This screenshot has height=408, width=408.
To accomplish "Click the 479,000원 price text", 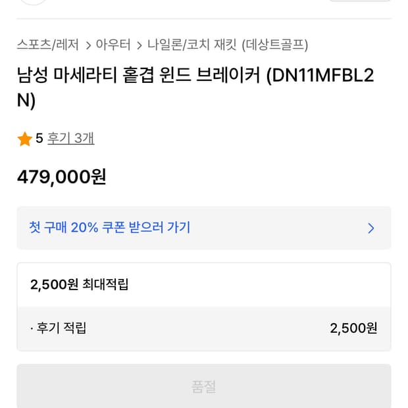I will coord(61,177).
